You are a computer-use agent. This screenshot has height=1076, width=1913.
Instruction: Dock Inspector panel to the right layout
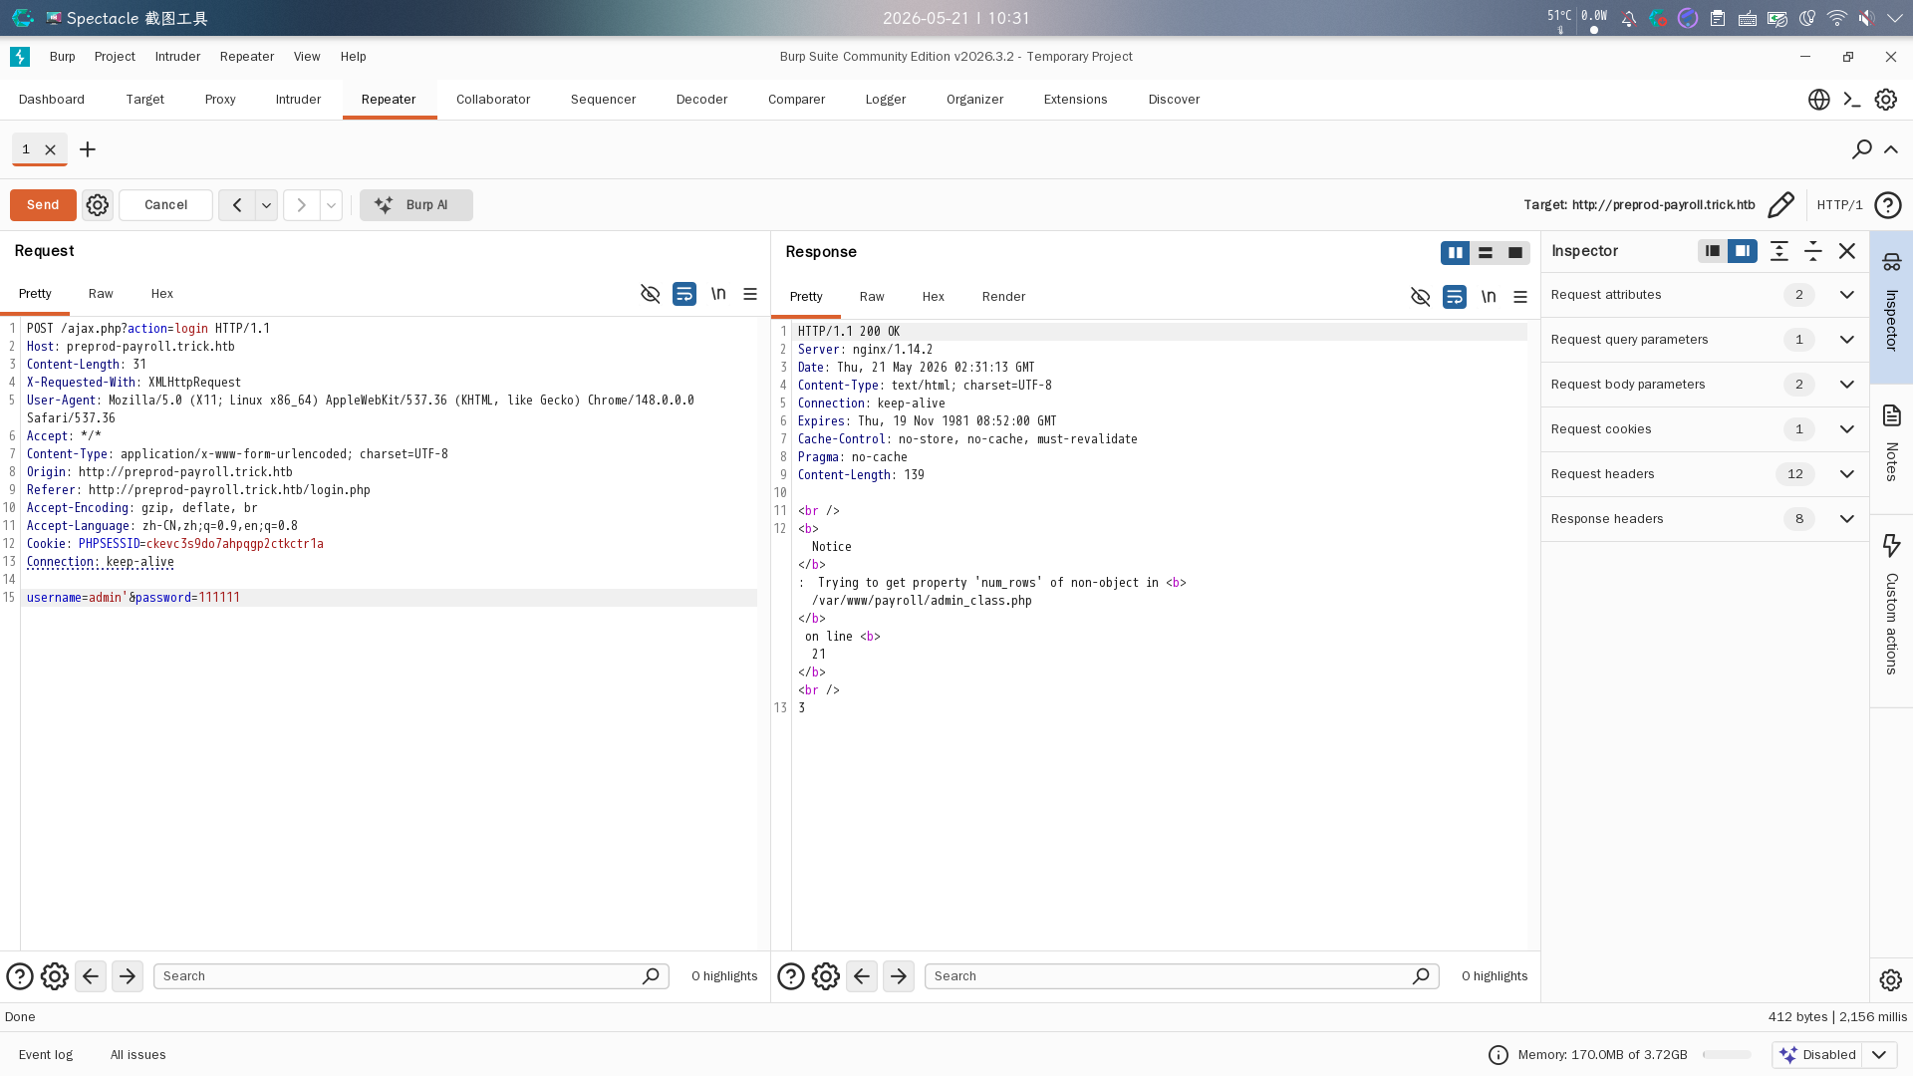1743,251
